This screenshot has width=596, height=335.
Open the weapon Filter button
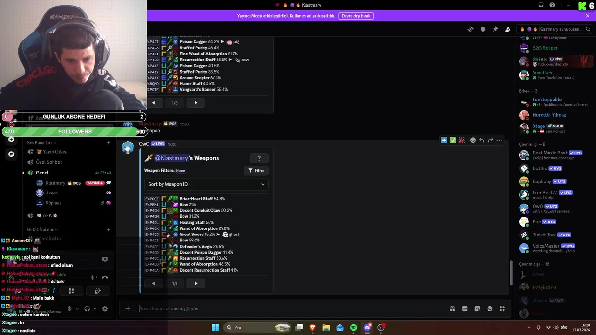256,171
